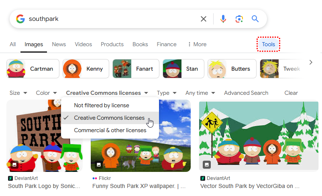This screenshot has width=322, height=196.
Task: Expand the Any time dropdown
Action: (x=200, y=93)
